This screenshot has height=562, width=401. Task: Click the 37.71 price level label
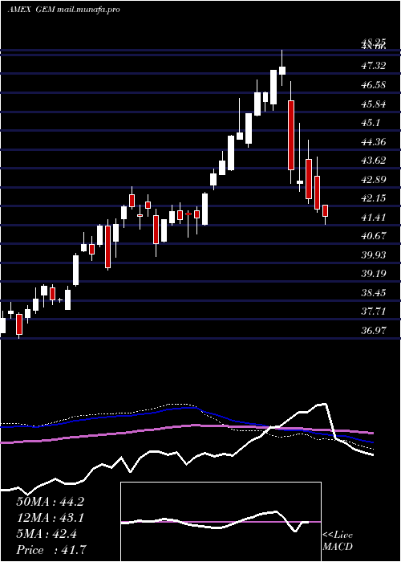[x=374, y=312]
